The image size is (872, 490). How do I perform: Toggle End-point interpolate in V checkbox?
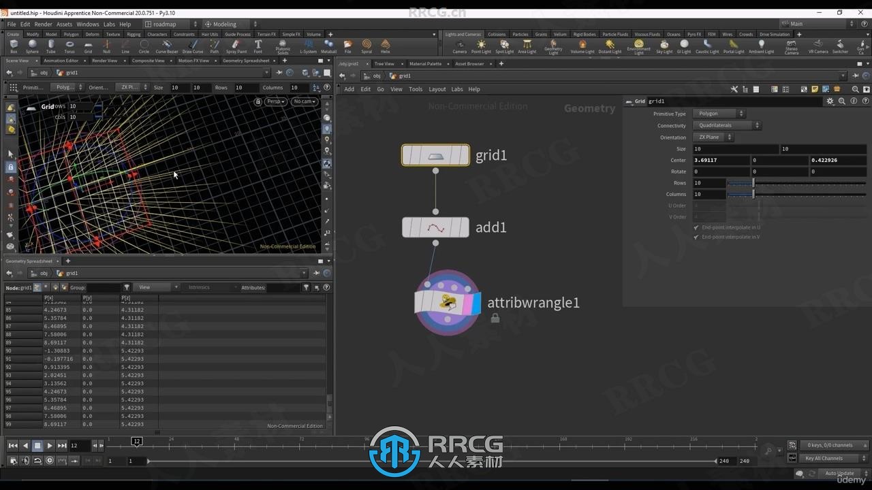click(696, 237)
